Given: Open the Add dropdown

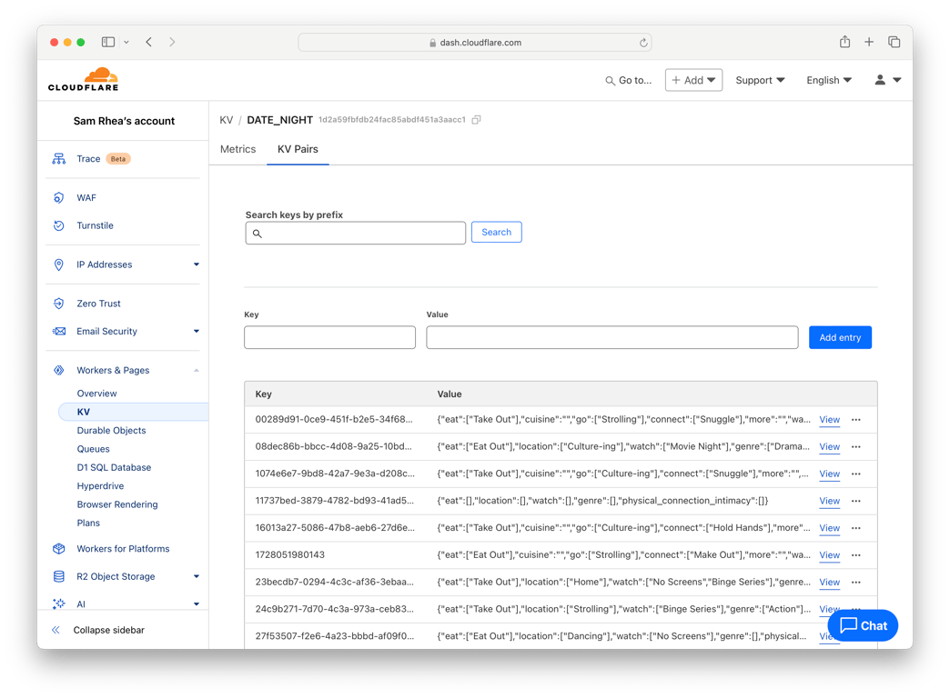Looking at the screenshot, I should 693,80.
